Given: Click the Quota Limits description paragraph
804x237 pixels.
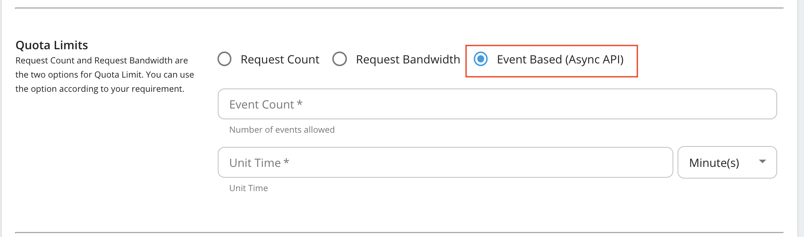Looking at the screenshot, I should pos(105,75).
